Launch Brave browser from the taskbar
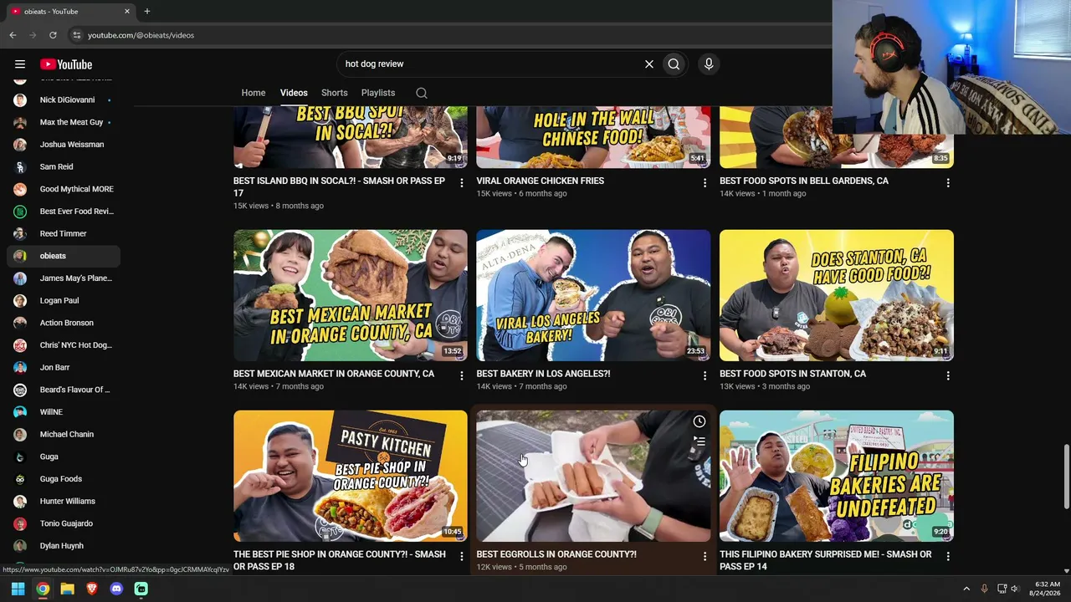The height and width of the screenshot is (602, 1071). (92, 589)
